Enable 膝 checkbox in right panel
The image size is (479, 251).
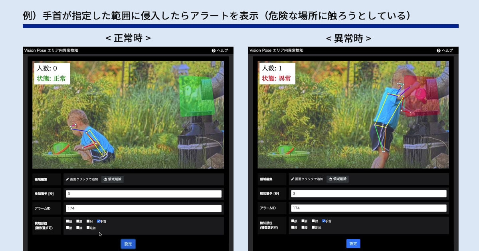(x=303, y=228)
